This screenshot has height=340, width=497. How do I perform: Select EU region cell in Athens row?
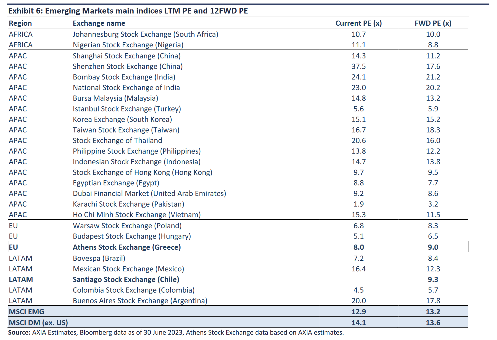pos(13,247)
